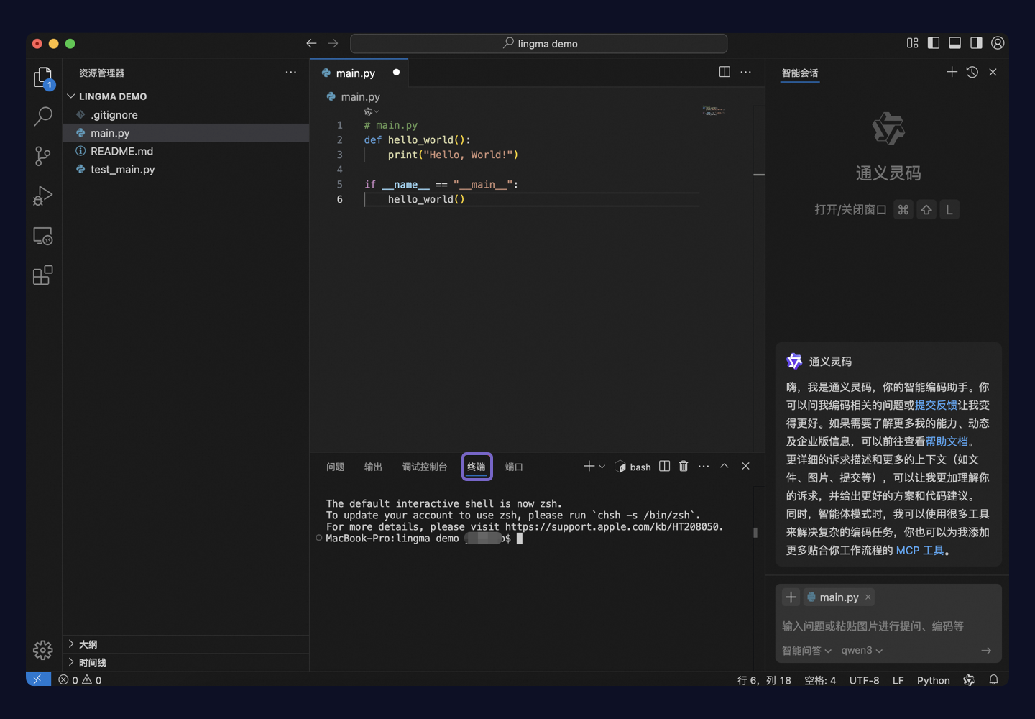Switch to the 问题 panel tab
1035x719 pixels.
coord(335,467)
